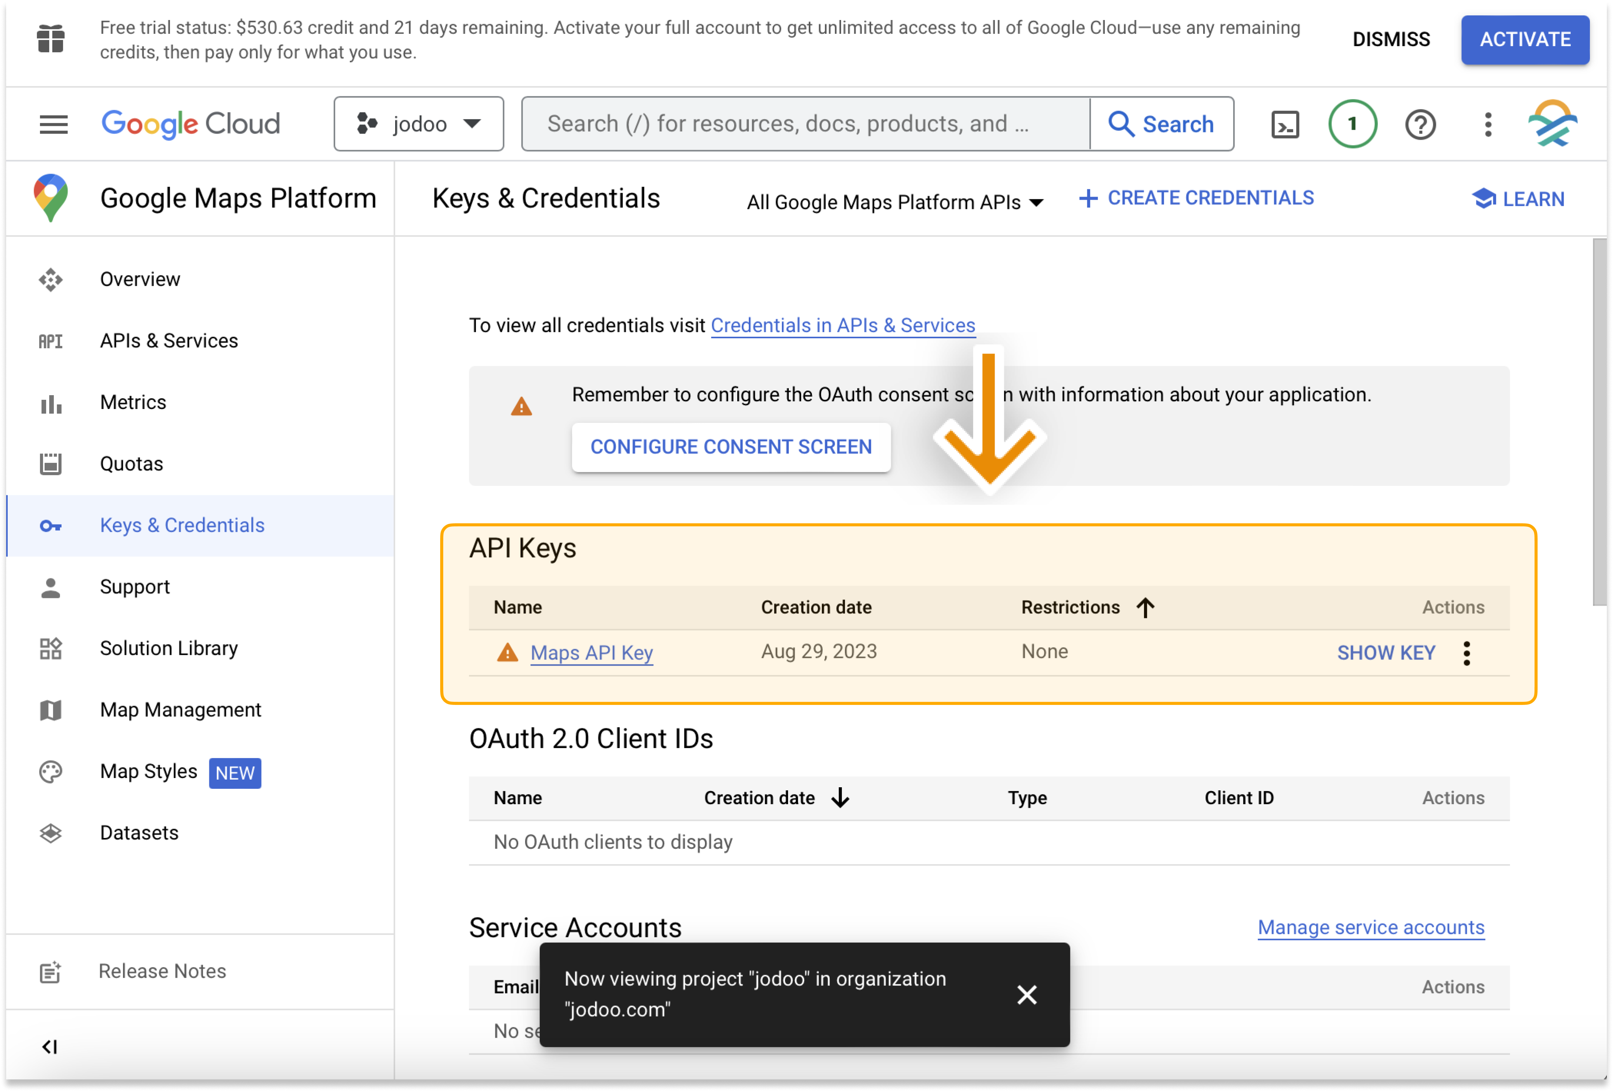
Task: Click CONFIGURE CONSENT SCREEN button
Action: pos(731,447)
